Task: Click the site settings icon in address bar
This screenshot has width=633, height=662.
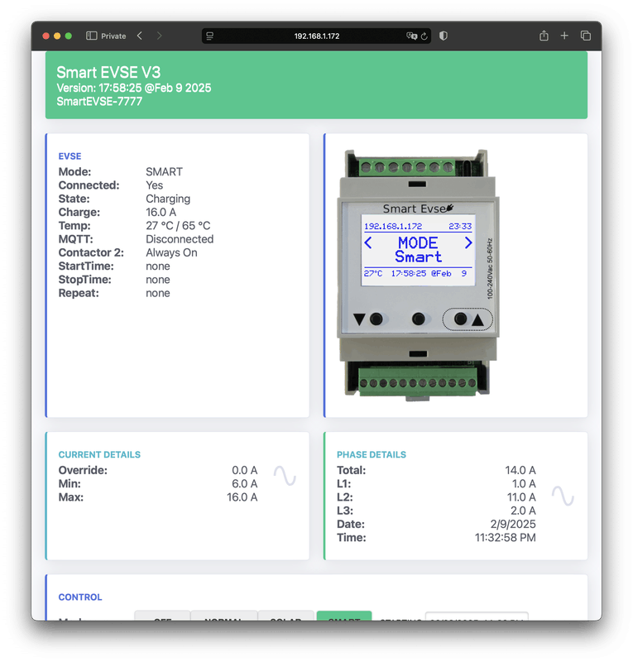Action: pyautogui.click(x=209, y=36)
